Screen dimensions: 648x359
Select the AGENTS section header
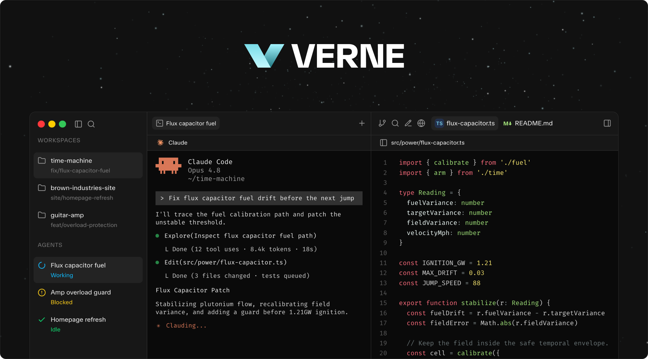[x=50, y=245]
